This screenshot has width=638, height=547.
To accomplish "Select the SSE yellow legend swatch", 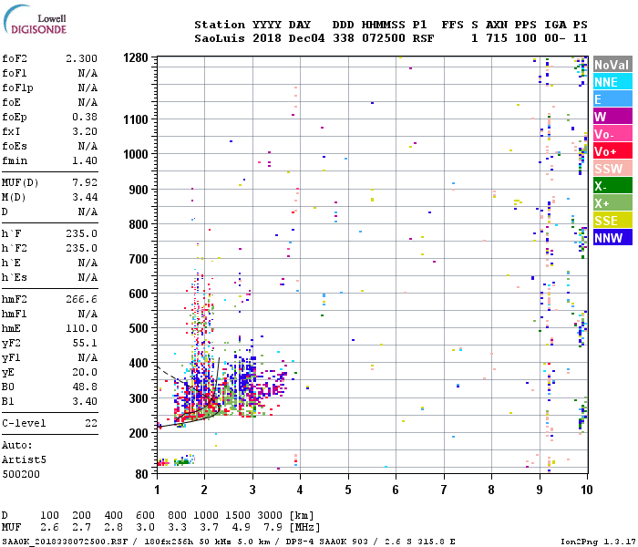I will (x=612, y=221).
